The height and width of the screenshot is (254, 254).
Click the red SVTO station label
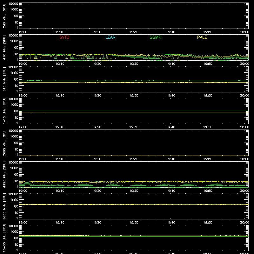(x=64, y=37)
